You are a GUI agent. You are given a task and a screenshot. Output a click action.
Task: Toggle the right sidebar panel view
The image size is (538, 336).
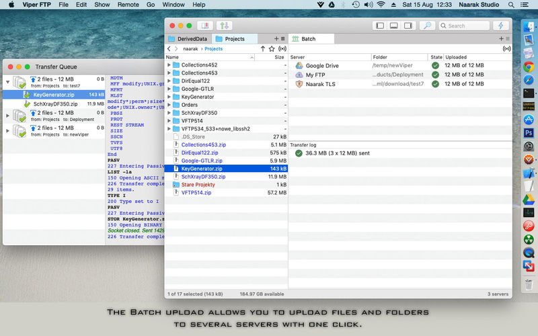(x=408, y=26)
